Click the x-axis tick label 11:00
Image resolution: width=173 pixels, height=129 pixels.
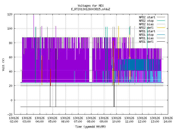(129, 122)
